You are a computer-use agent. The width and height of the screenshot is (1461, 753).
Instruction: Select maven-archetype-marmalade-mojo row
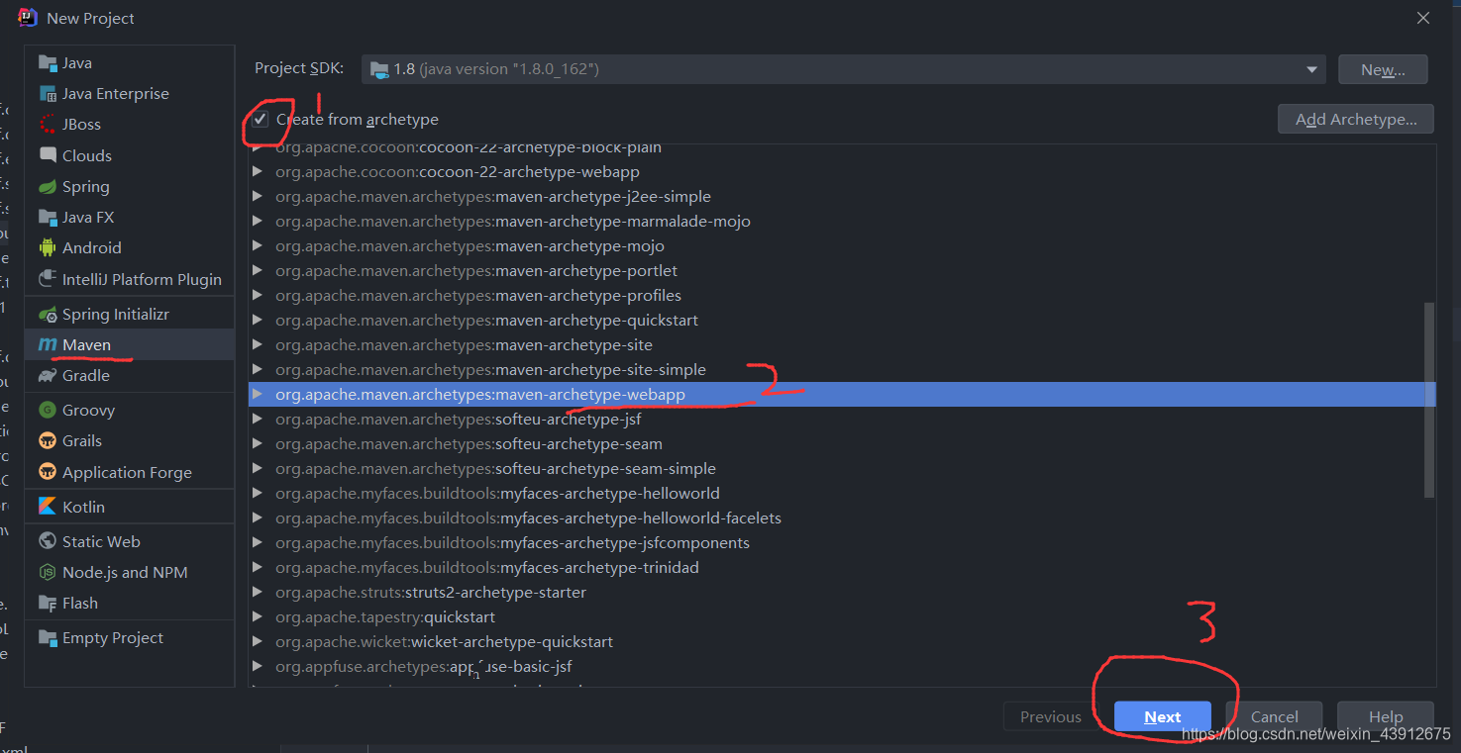coord(842,221)
